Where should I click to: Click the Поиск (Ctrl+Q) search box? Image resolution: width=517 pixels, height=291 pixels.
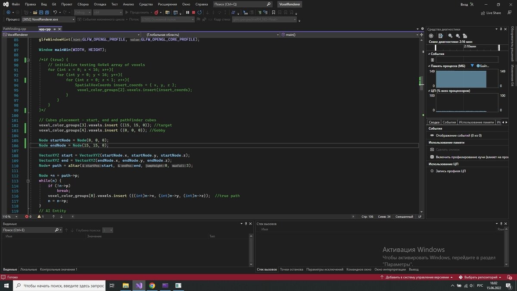(x=243, y=4)
